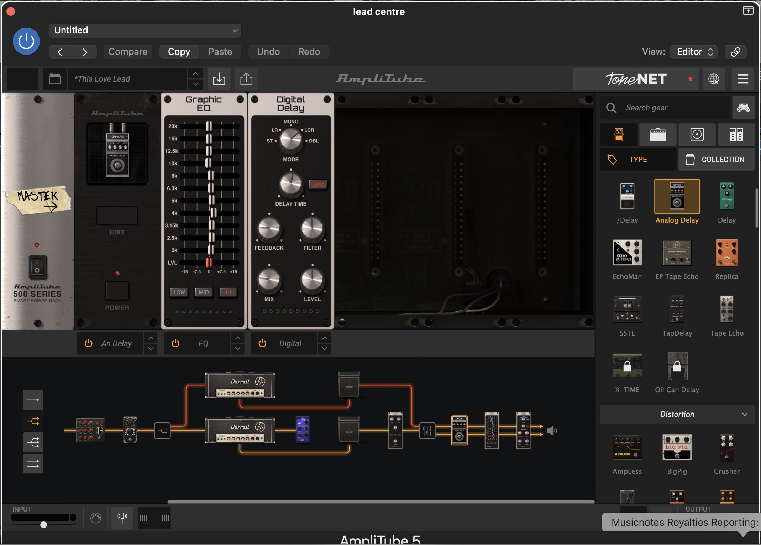Toggle the Graphic EQ LOW button
Viewport: 761px width, 545px height.
pos(179,292)
